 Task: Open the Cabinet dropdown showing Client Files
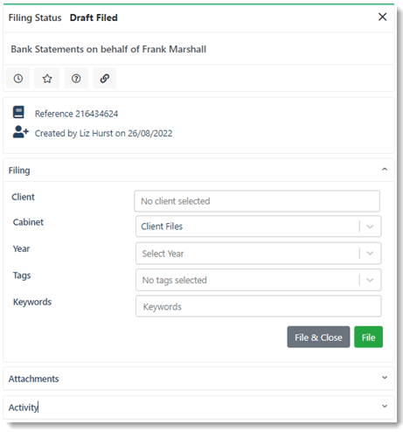(258, 226)
